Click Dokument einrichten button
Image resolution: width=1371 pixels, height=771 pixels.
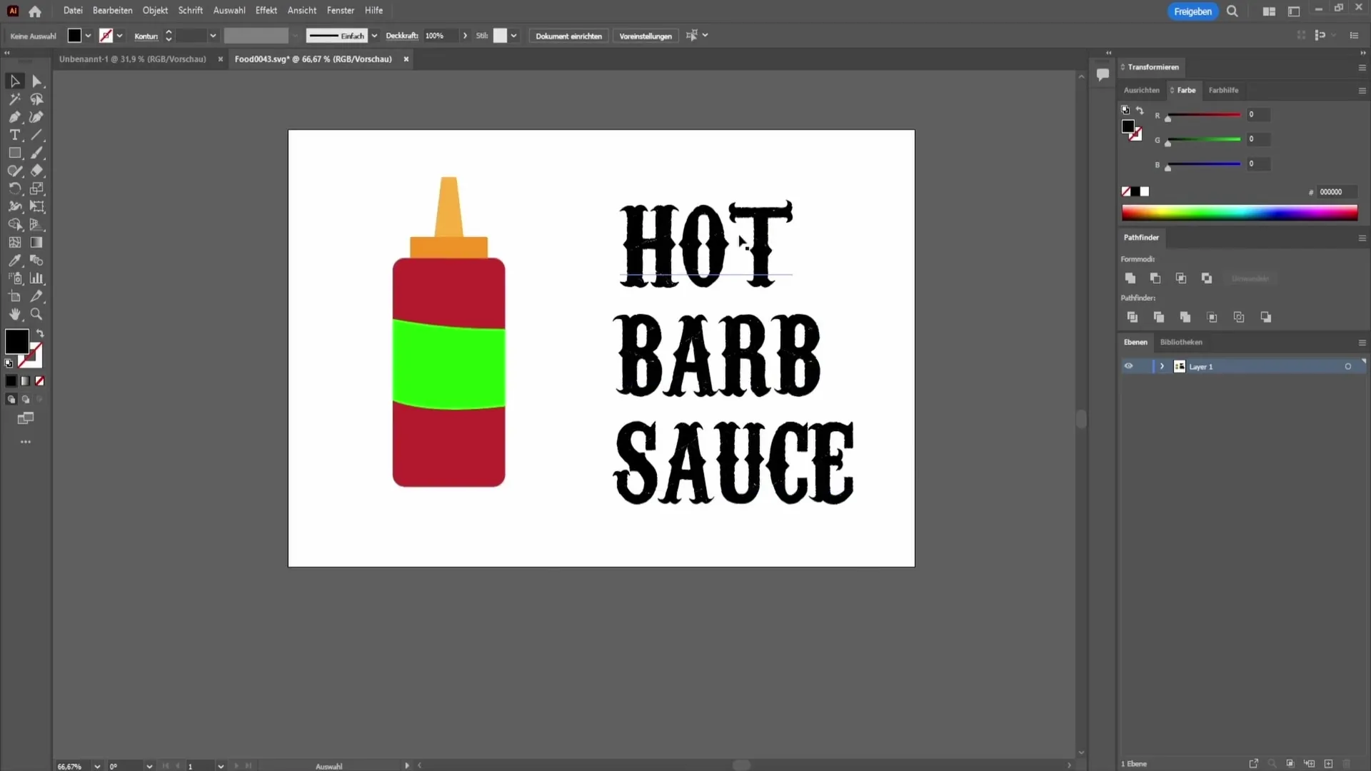coord(568,36)
